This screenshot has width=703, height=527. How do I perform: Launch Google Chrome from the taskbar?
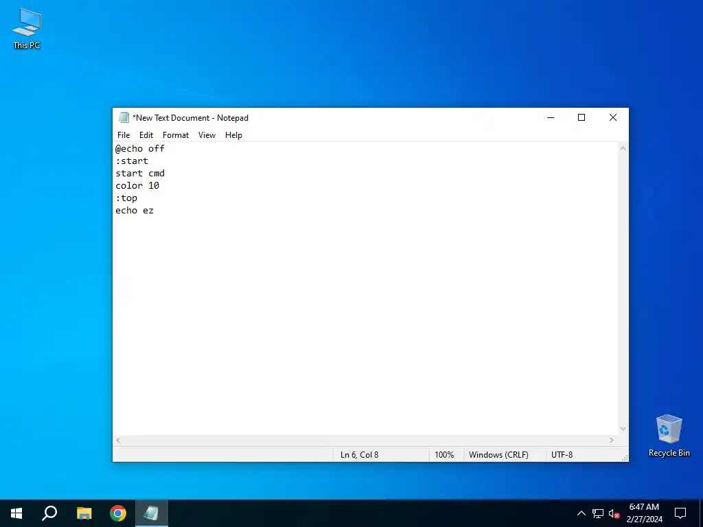click(x=118, y=513)
